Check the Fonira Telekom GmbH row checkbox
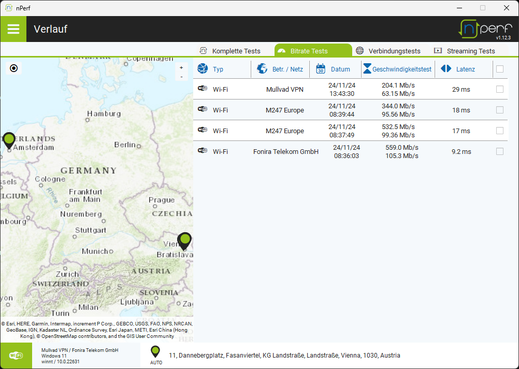This screenshot has height=369, width=519. pyautogui.click(x=499, y=151)
